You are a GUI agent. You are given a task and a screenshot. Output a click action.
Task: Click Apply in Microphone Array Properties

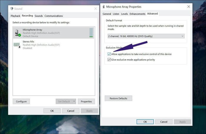pyautogui.click(x=182, y=122)
